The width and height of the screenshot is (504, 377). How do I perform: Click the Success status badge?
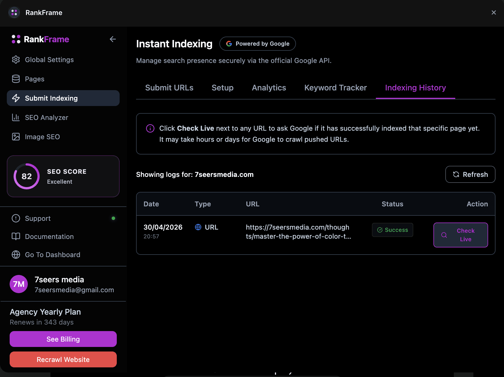[x=393, y=230]
